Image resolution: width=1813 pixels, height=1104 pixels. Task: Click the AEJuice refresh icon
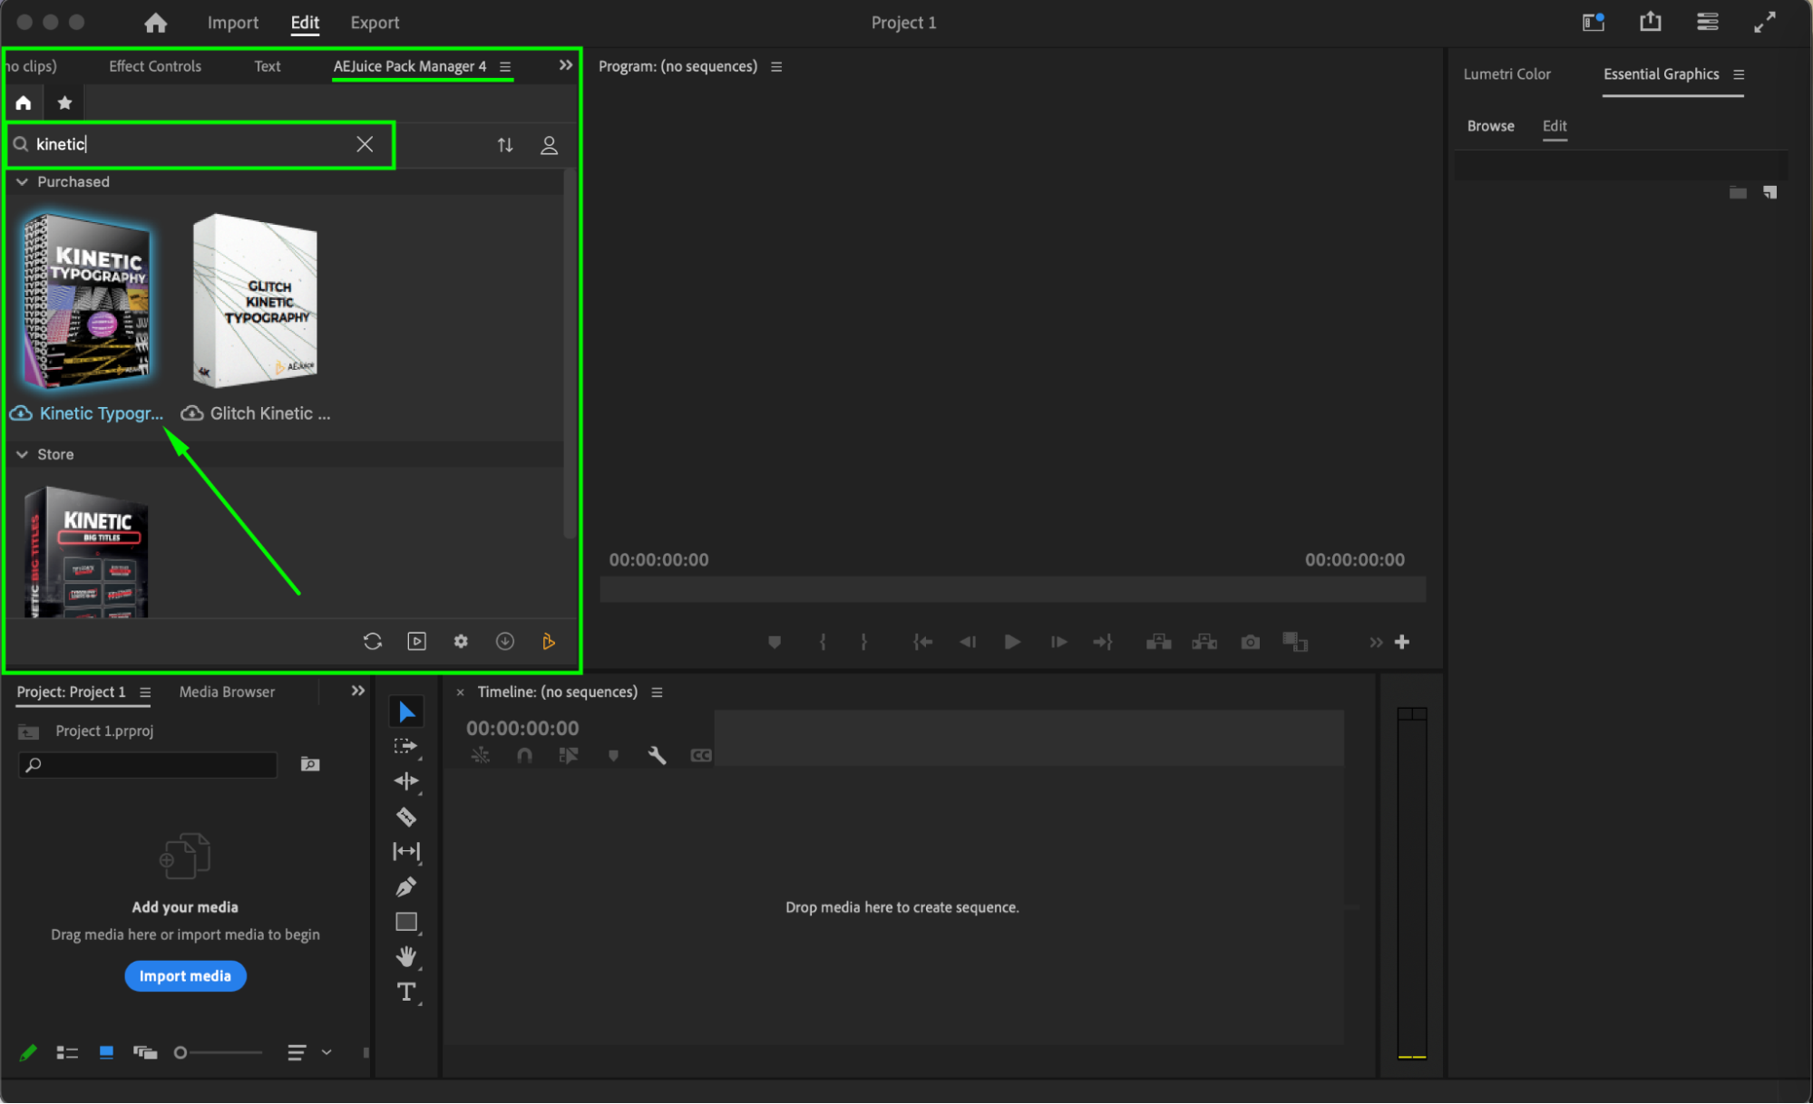(x=373, y=642)
